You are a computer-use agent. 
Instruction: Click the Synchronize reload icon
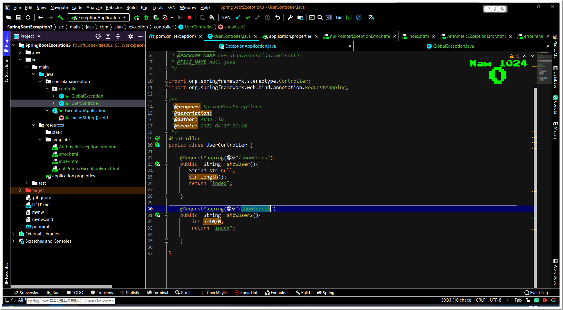pyautogui.click(x=28, y=17)
